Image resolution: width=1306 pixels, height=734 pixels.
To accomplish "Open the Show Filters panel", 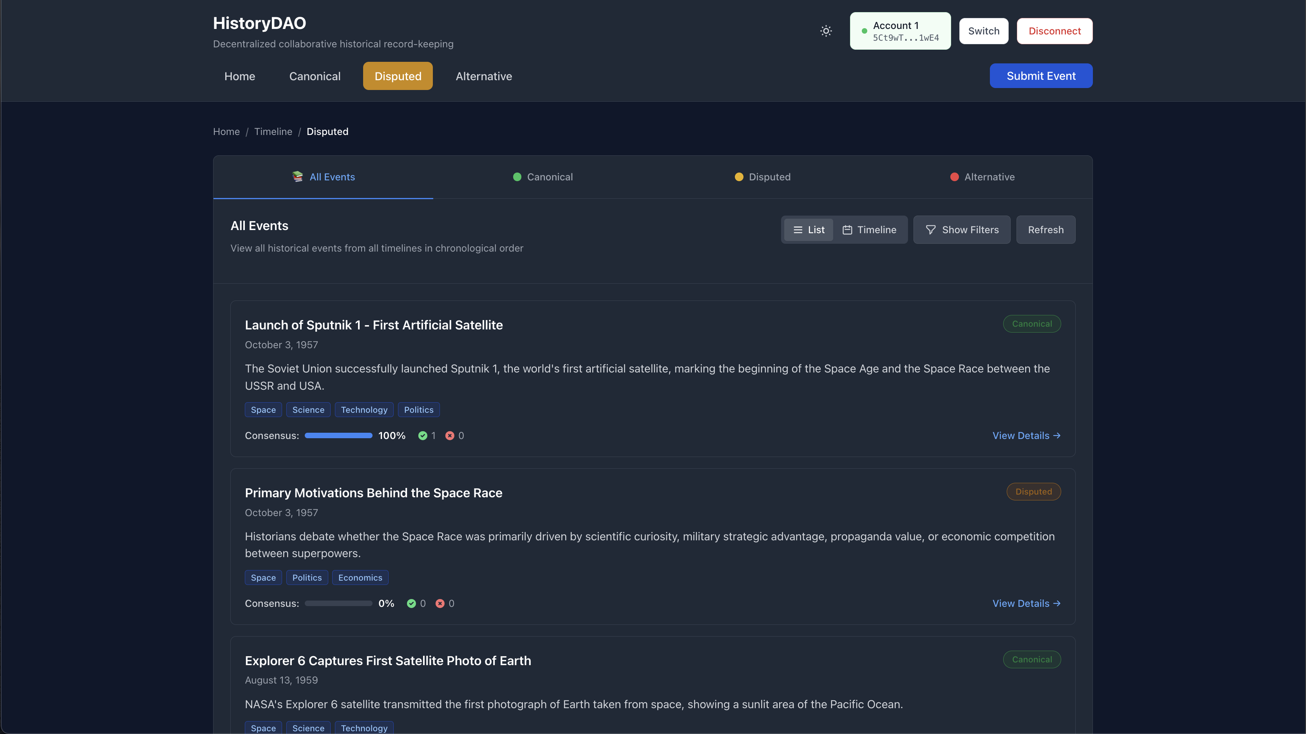I will tap(962, 230).
